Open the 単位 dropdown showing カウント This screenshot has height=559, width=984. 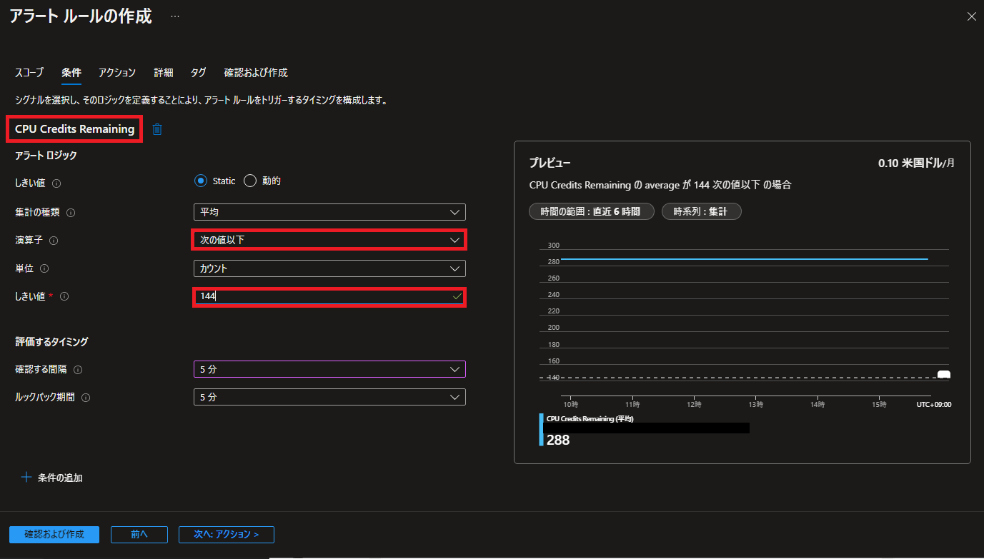coord(329,268)
